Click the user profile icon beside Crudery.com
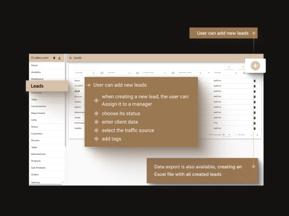Image resolution: width=289 pixels, height=216 pixels. (60, 58)
